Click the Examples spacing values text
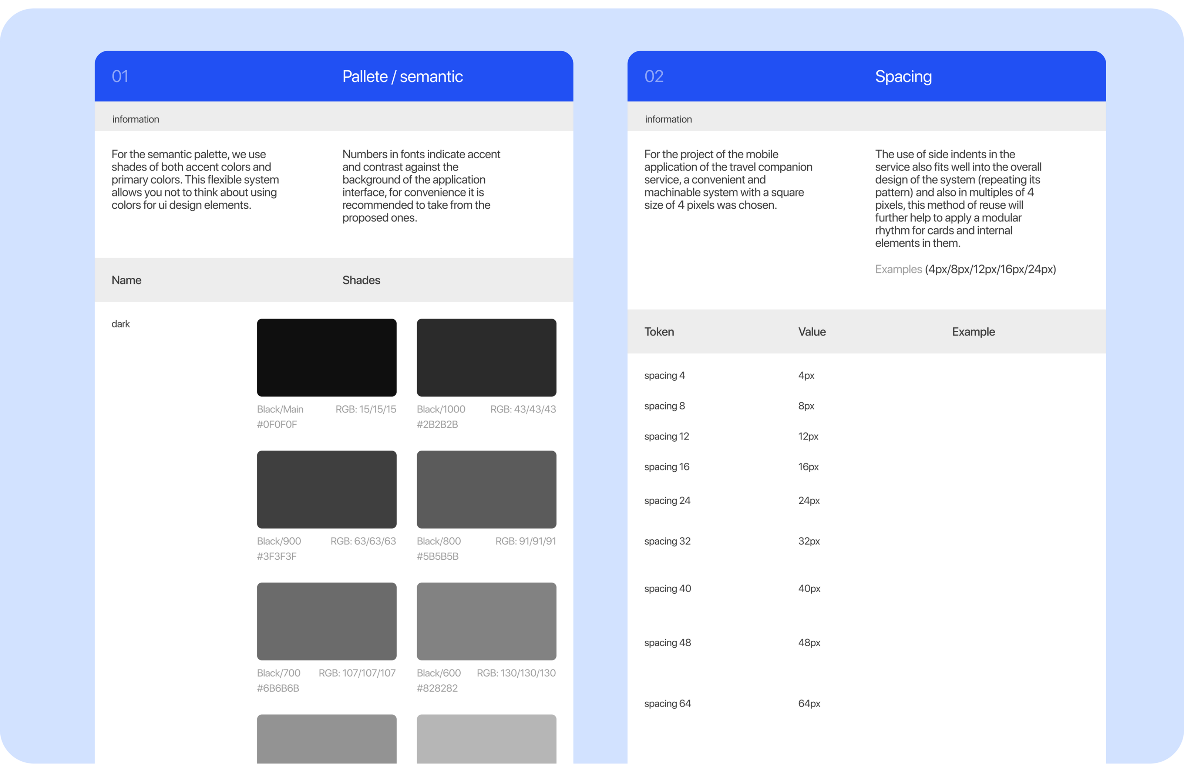1184x772 pixels. pyautogui.click(x=965, y=269)
